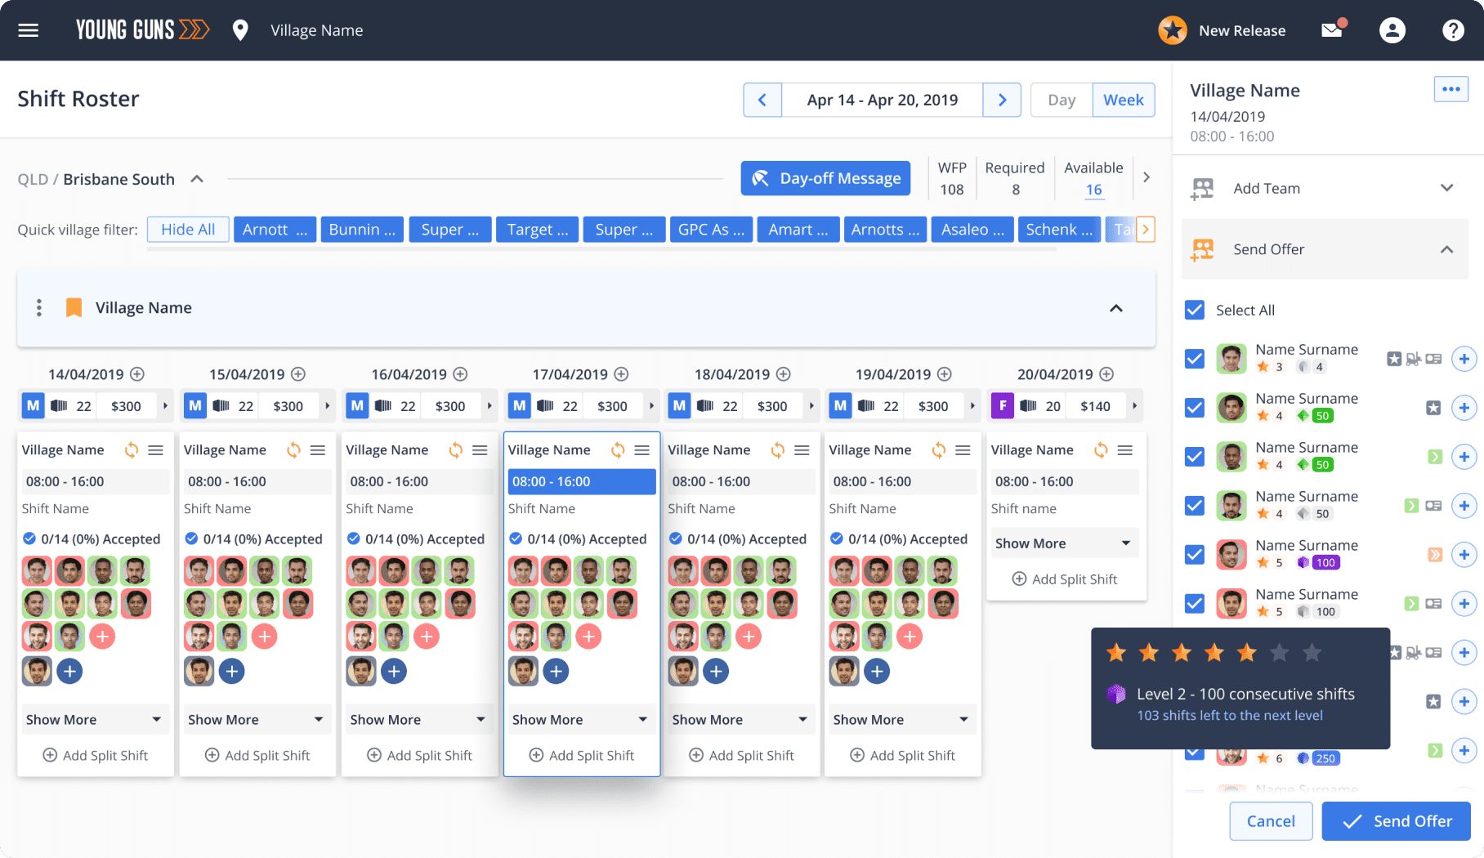1484x858 pixels.
Task: Click the Day-off Message button
Action: (825, 178)
